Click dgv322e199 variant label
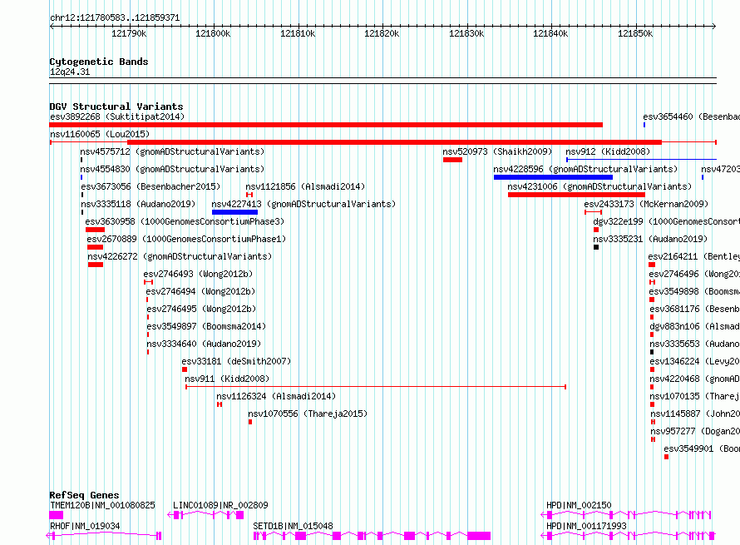The height and width of the screenshot is (545, 740). click(666, 221)
